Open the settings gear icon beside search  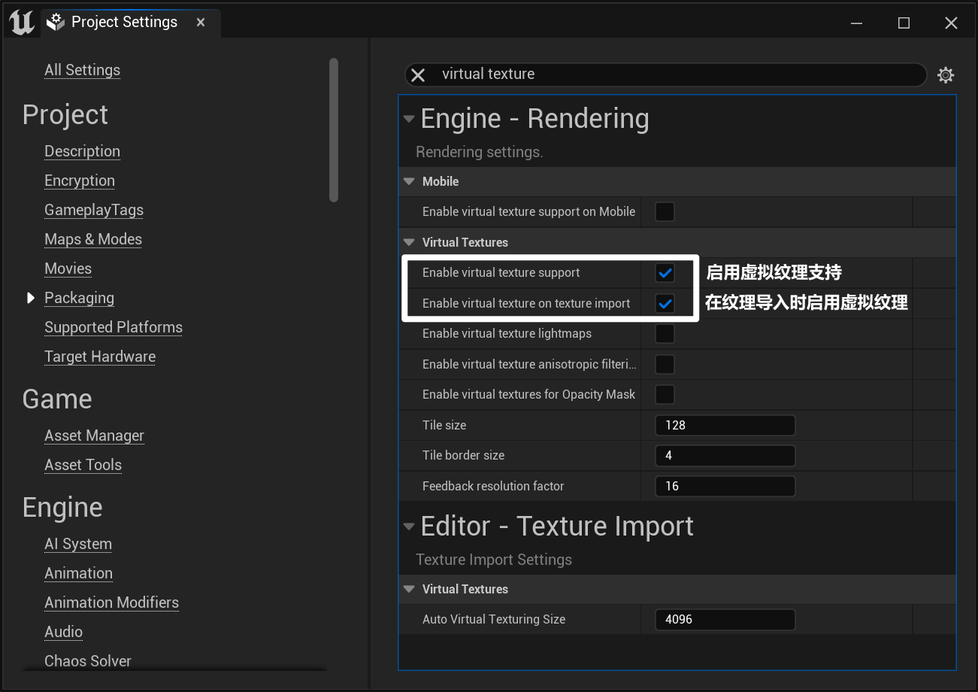click(x=946, y=74)
